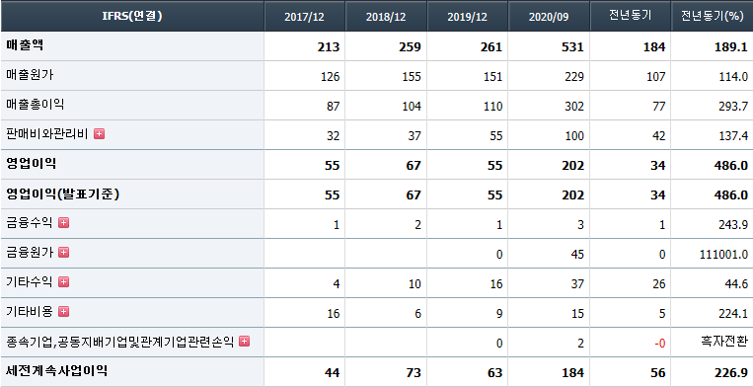Click 판매비와관리비 growth value 137.4
Image resolution: width=753 pixels, height=387 pixels.
click(733, 136)
